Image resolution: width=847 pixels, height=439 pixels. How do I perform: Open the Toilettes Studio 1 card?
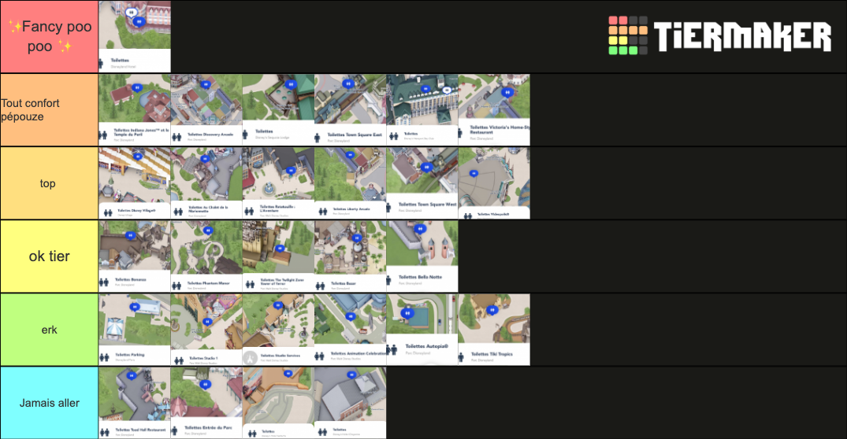click(206, 330)
